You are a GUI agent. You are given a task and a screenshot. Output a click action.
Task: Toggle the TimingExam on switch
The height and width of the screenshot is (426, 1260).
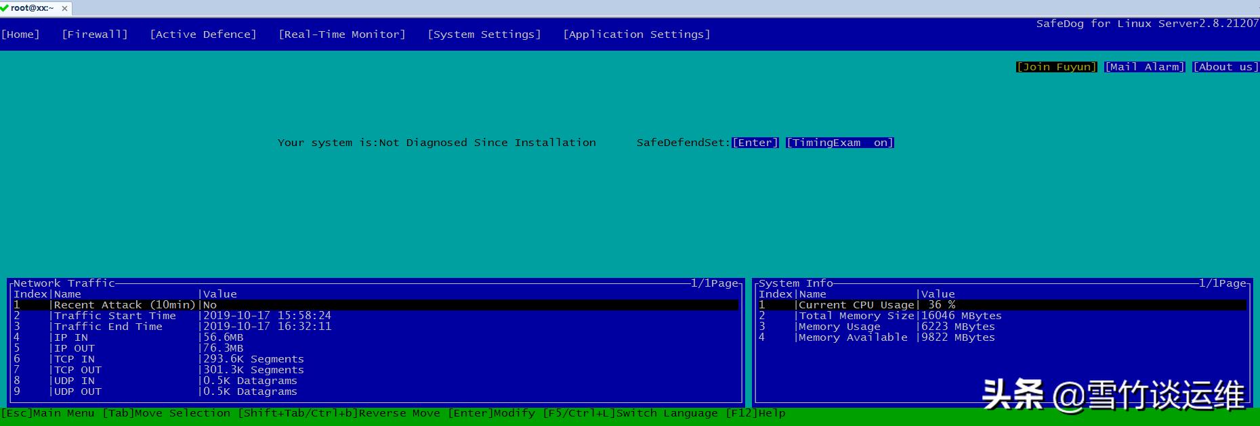(839, 143)
